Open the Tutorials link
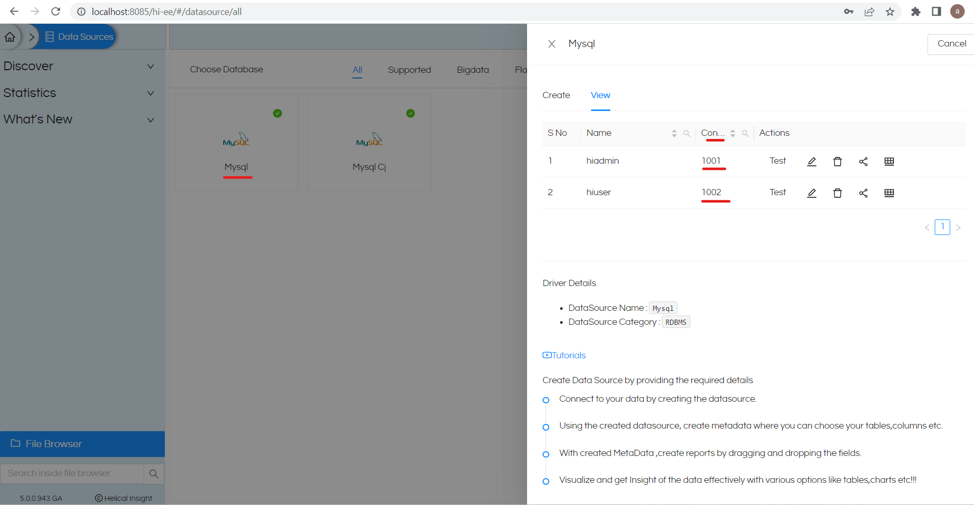The width and height of the screenshot is (974, 505). click(x=564, y=355)
